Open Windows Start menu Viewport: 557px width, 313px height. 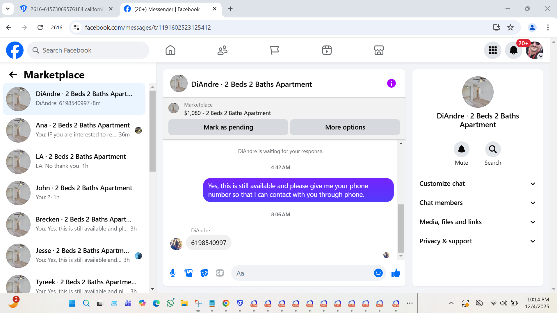pyautogui.click(x=72, y=303)
